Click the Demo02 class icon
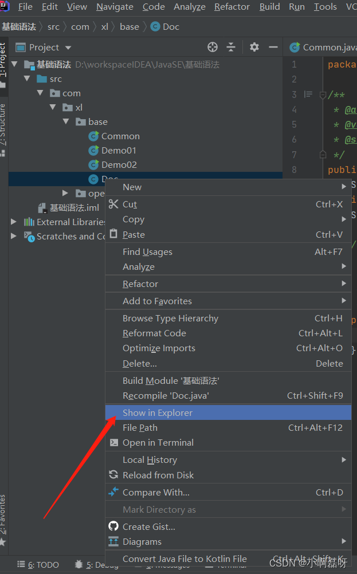 point(94,165)
